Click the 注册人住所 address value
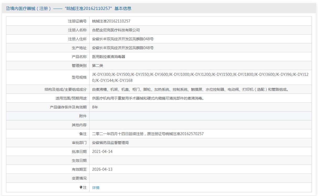Screen dimensions: 318x196 (x=123, y=39)
